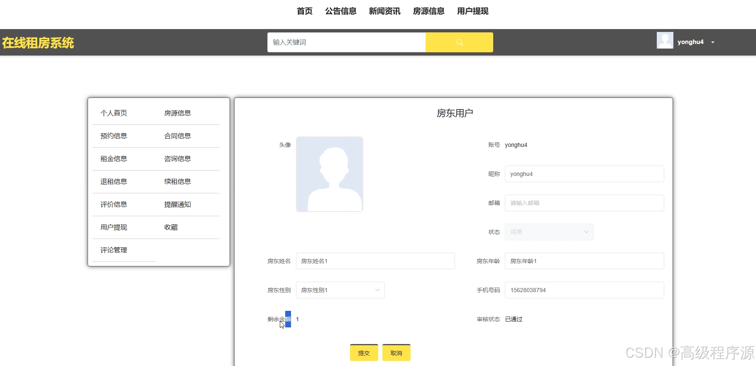Screen dimensions: 756x366
Task: Select 续租信息 in the sidebar
Action: tap(178, 182)
